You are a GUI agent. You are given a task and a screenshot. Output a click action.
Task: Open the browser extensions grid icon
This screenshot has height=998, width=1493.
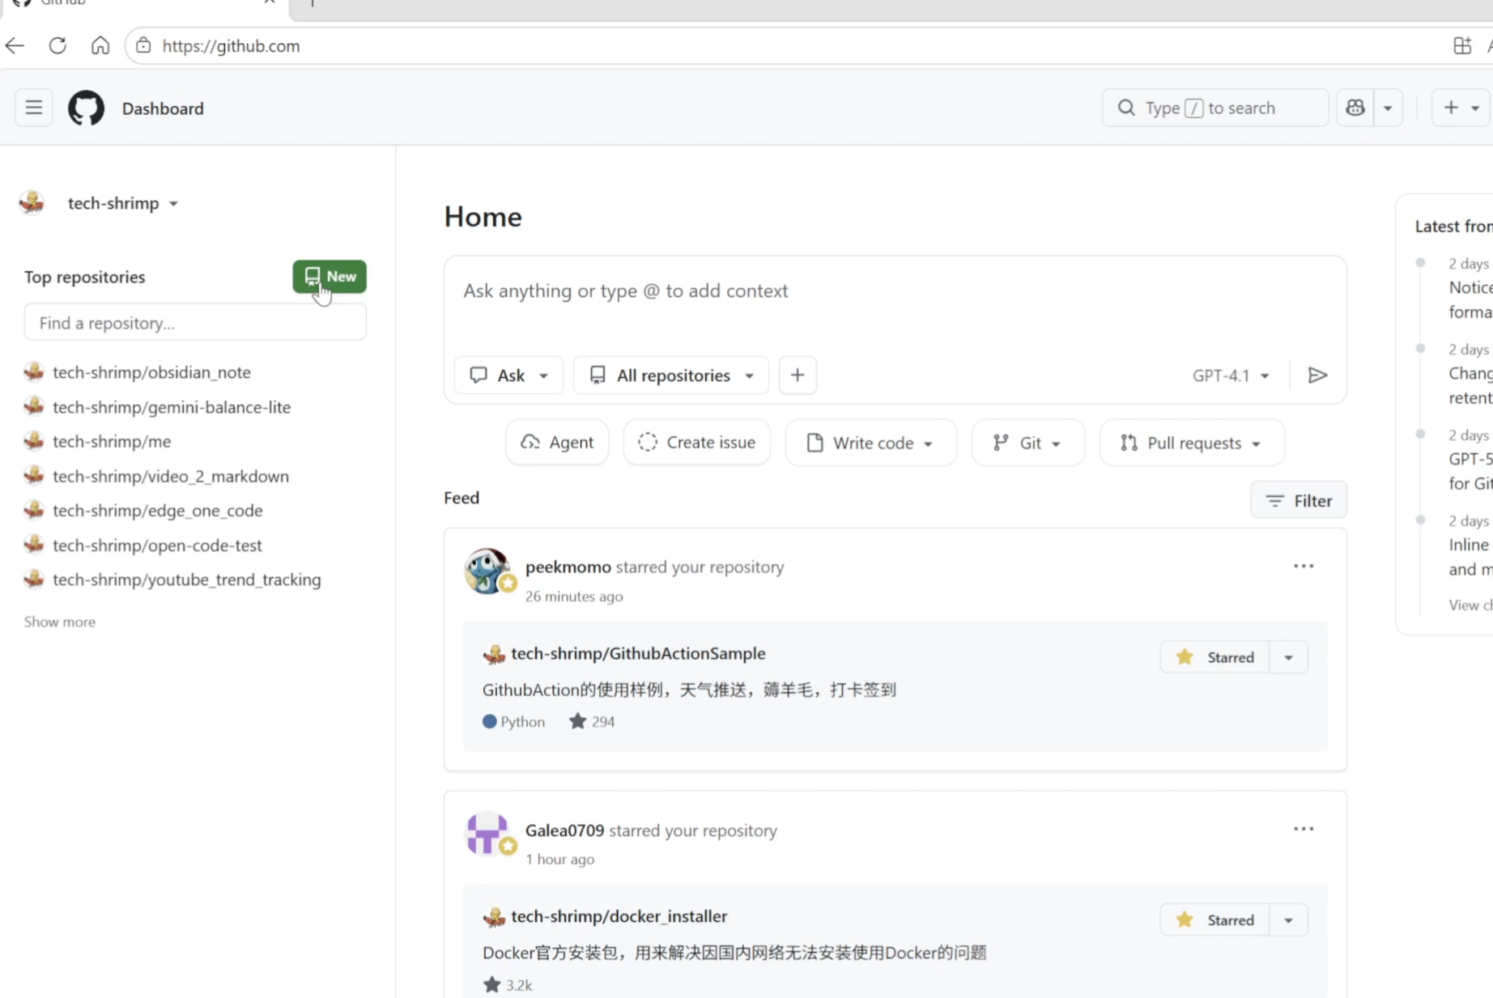(1461, 45)
